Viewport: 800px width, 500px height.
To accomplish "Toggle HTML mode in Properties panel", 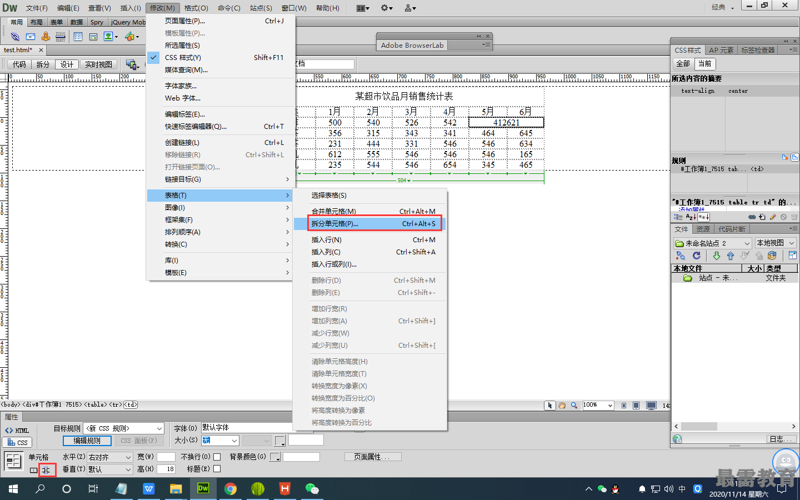I will (x=17, y=431).
